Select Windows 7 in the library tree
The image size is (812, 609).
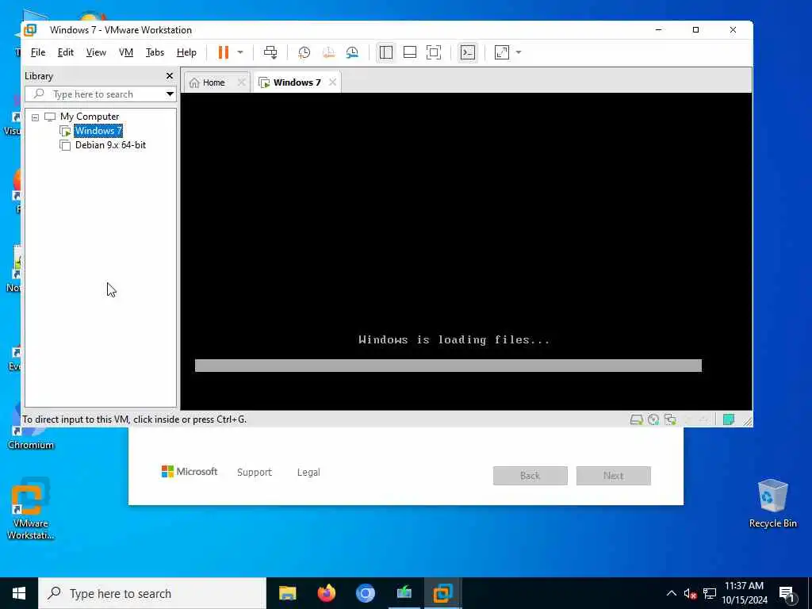(98, 131)
